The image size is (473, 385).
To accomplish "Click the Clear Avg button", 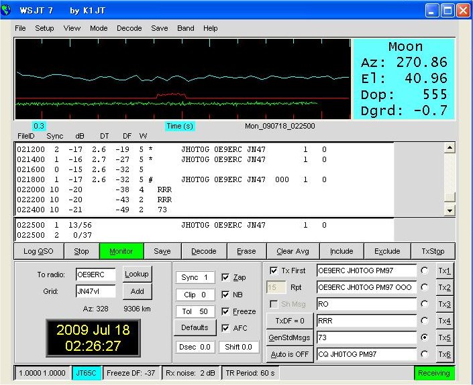I will (293, 251).
